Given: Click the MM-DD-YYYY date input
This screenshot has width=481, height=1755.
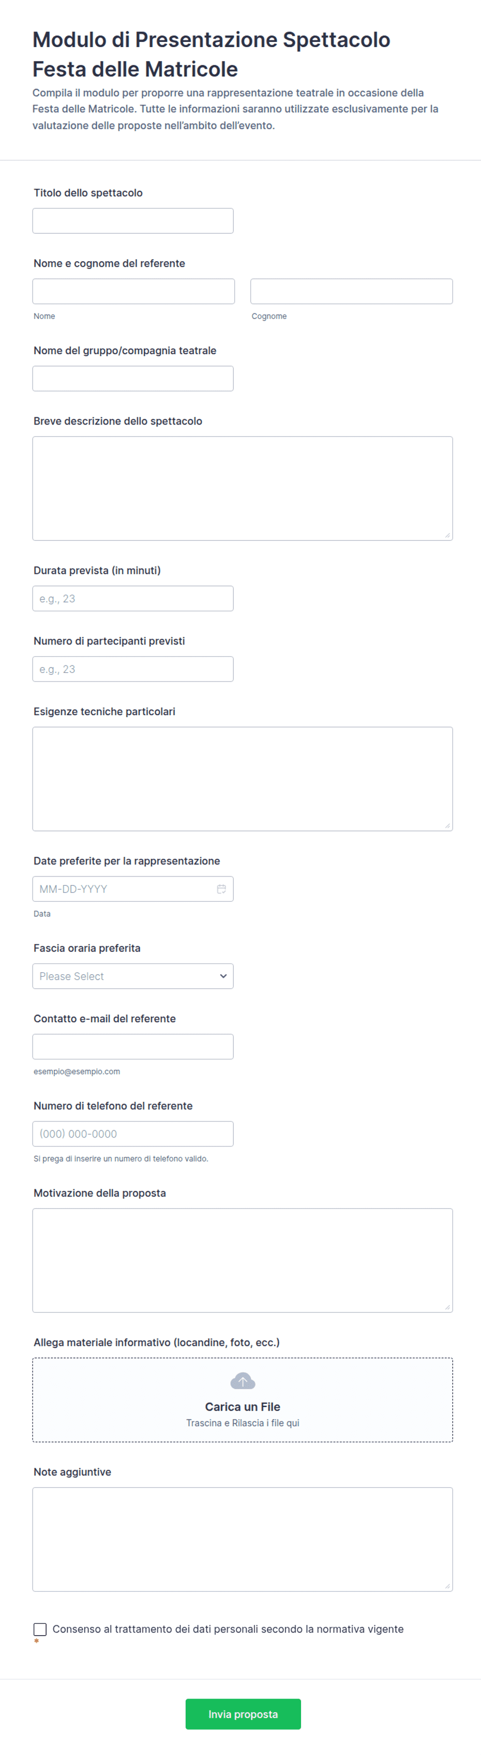Looking at the screenshot, I should click(133, 888).
